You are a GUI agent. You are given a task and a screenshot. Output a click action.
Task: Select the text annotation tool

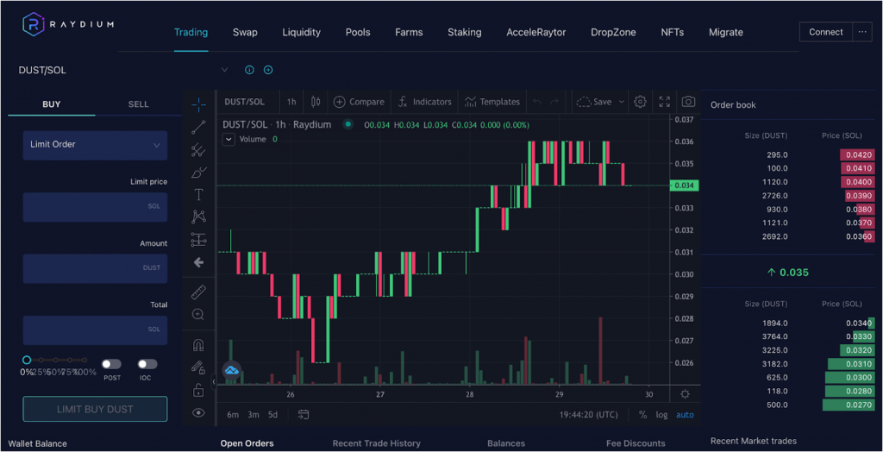(198, 195)
